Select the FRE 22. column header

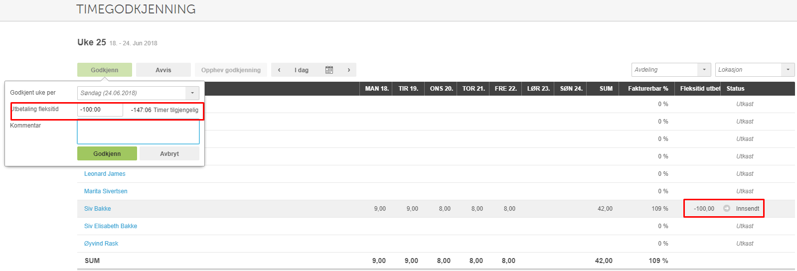[505, 89]
